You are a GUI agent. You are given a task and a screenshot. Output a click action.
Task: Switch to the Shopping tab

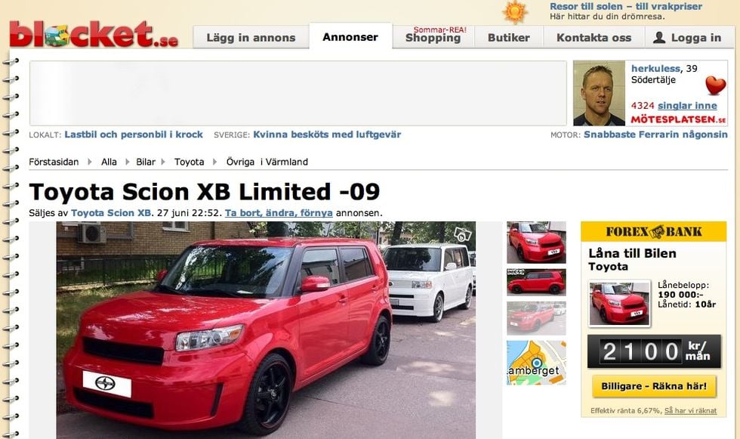click(x=433, y=37)
